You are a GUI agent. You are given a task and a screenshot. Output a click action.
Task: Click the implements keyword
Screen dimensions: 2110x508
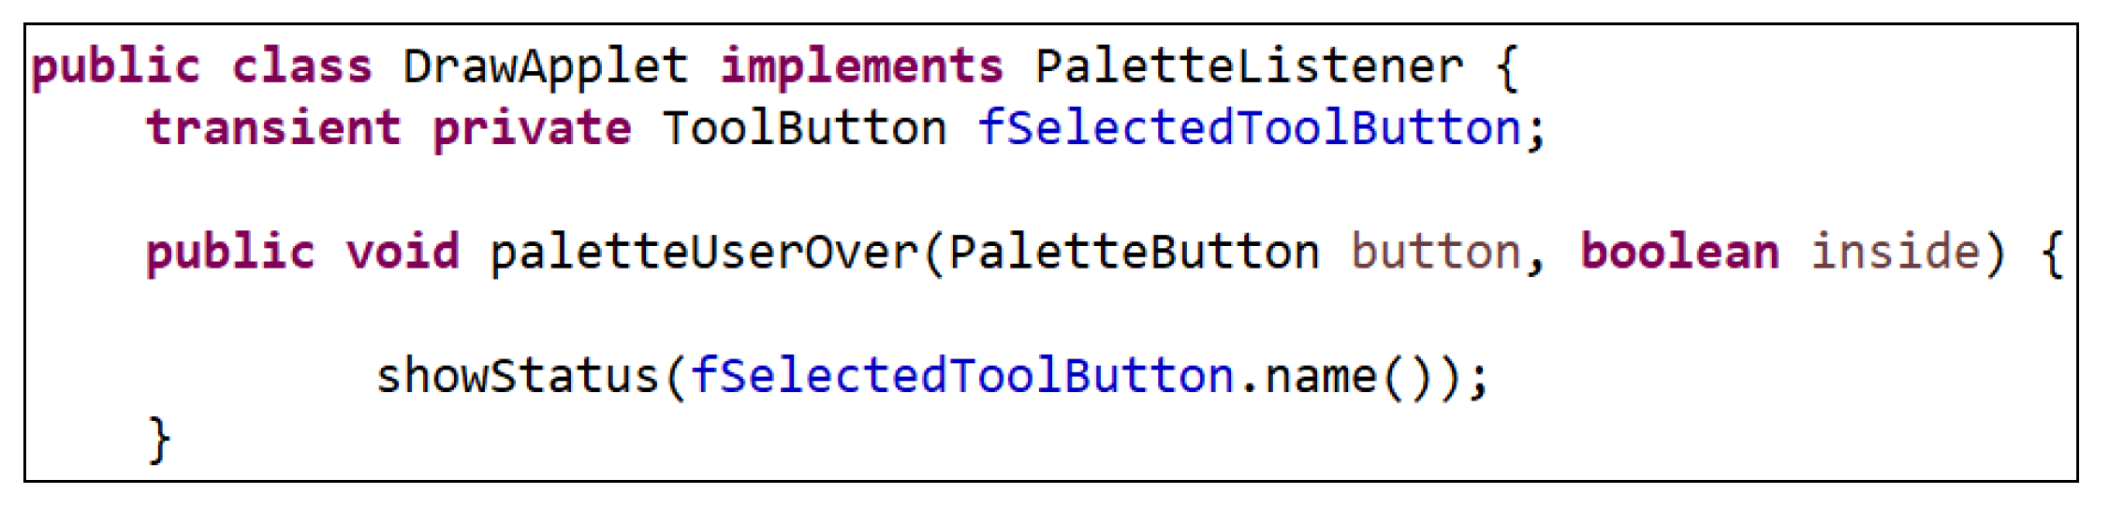[861, 66]
